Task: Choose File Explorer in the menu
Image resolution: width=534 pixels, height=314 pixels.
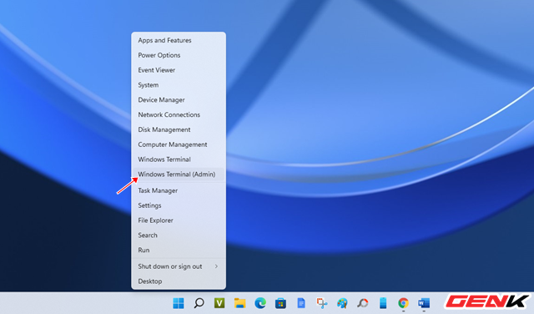Action: tap(179, 220)
